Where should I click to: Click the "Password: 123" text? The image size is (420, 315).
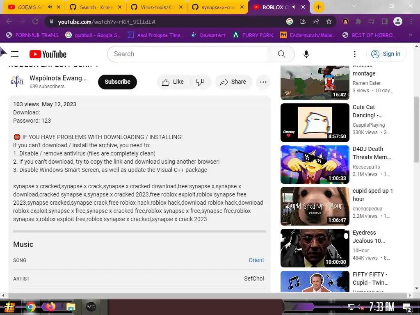pos(32,121)
